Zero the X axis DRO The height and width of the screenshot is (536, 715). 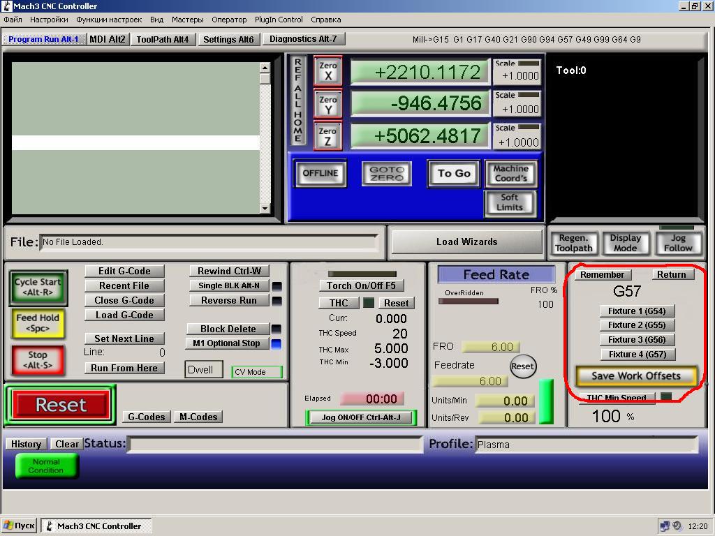[x=328, y=71]
